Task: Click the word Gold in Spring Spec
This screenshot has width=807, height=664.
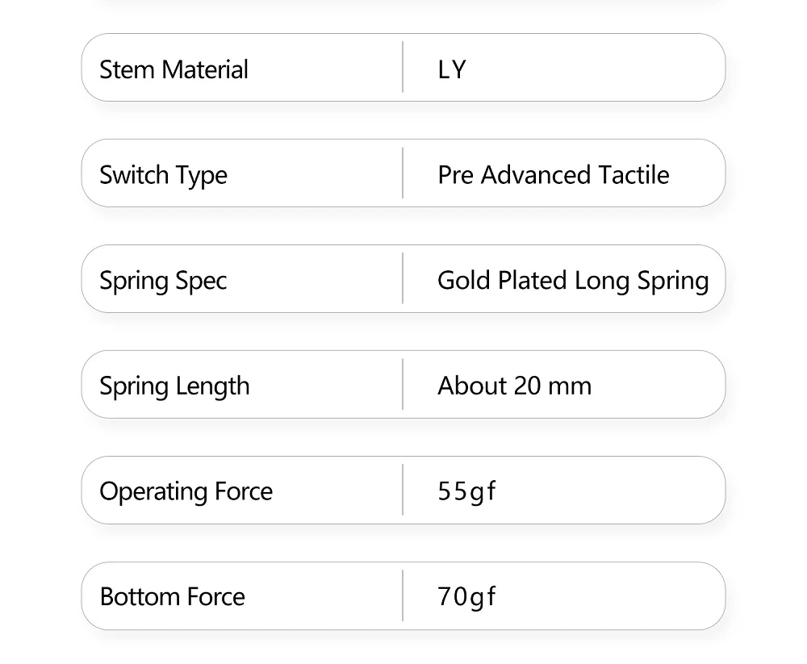Action: click(x=464, y=281)
